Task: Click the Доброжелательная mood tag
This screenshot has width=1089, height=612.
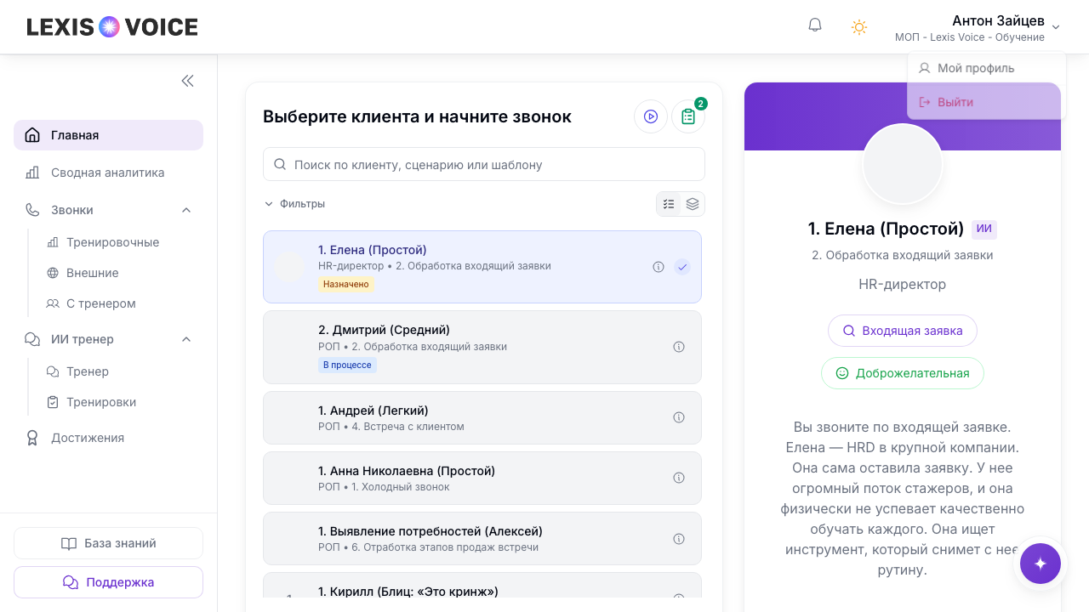Action: (903, 373)
